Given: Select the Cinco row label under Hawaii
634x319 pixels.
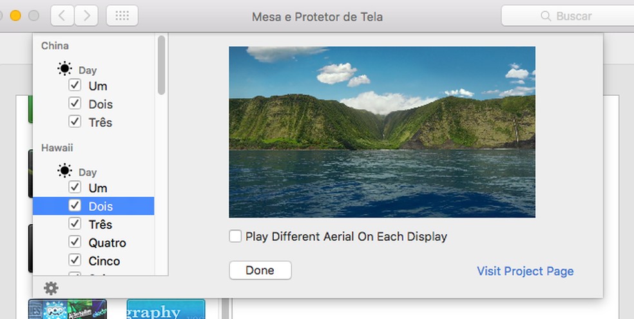Looking at the screenshot, I should pyautogui.click(x=104, y=261).
